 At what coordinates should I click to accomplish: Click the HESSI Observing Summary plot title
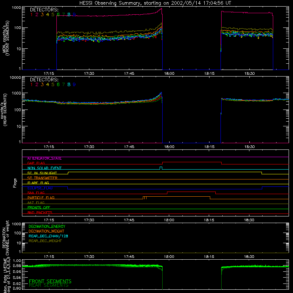[155, 3]
